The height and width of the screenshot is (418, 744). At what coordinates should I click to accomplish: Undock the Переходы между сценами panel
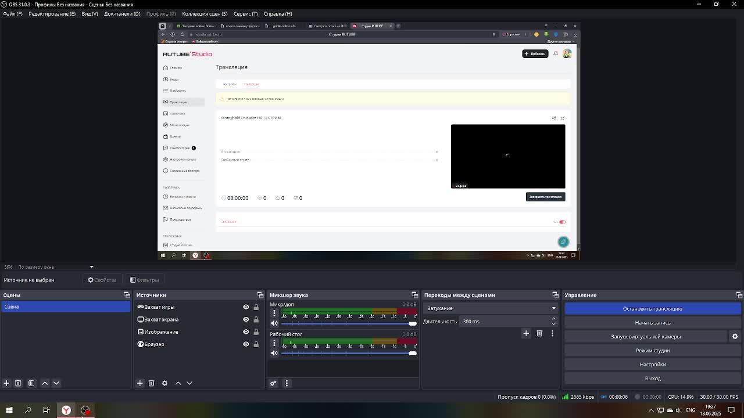(555, 295)
